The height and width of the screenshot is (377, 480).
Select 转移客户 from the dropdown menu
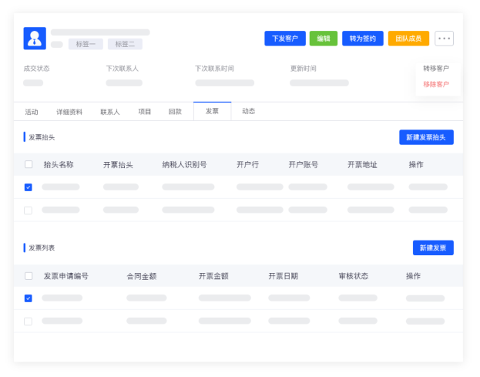436,69
